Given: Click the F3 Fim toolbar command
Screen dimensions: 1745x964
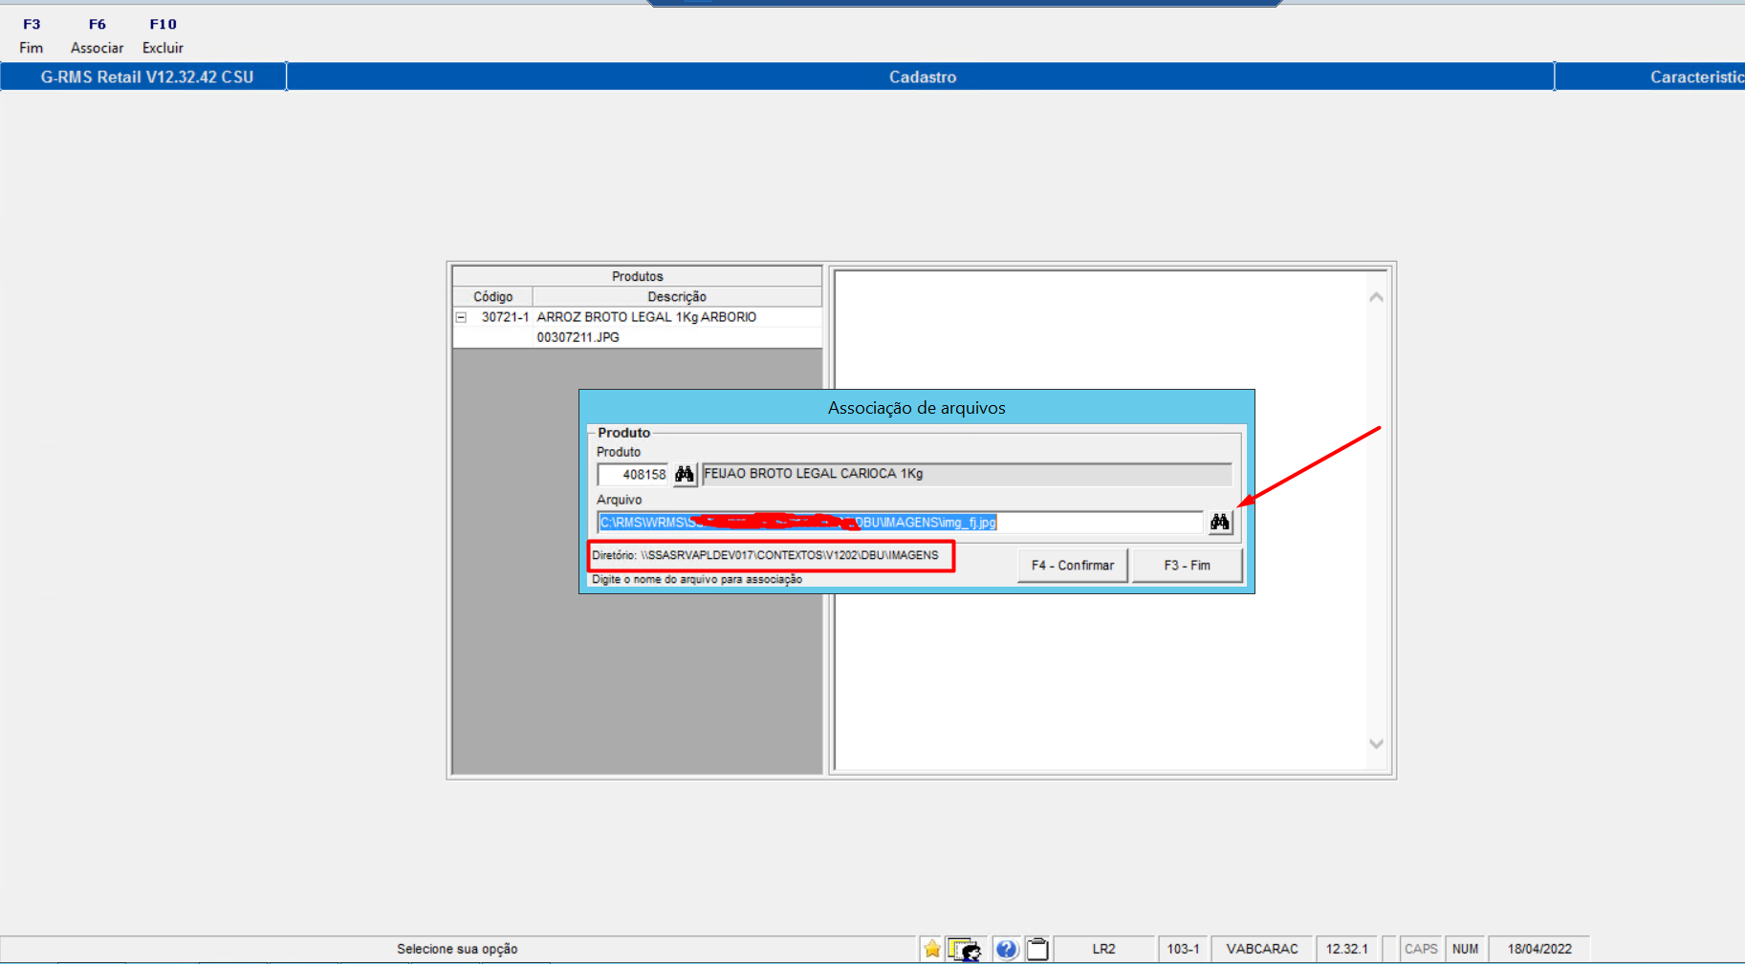Looking at the screenshot, I should click(32, 35).
